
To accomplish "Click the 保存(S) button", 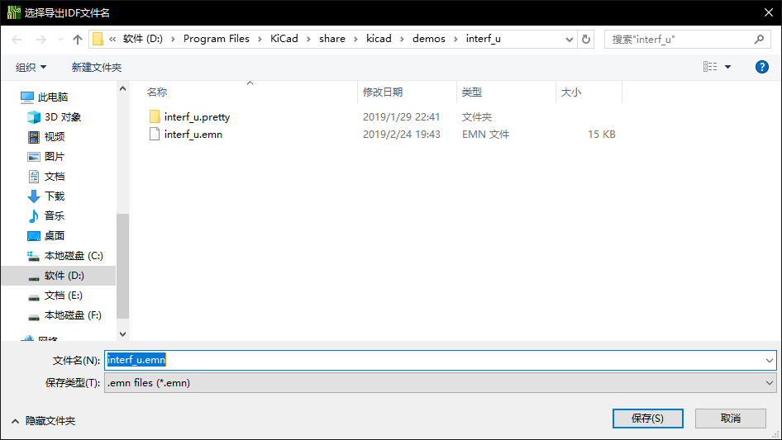I will [x=647, y=419].
